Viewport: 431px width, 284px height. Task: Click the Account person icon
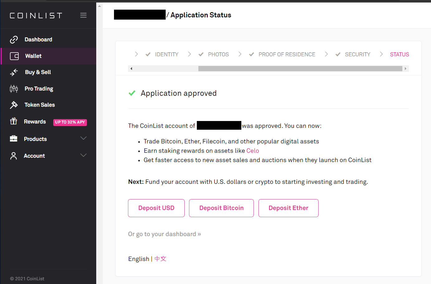coord(13,156)
